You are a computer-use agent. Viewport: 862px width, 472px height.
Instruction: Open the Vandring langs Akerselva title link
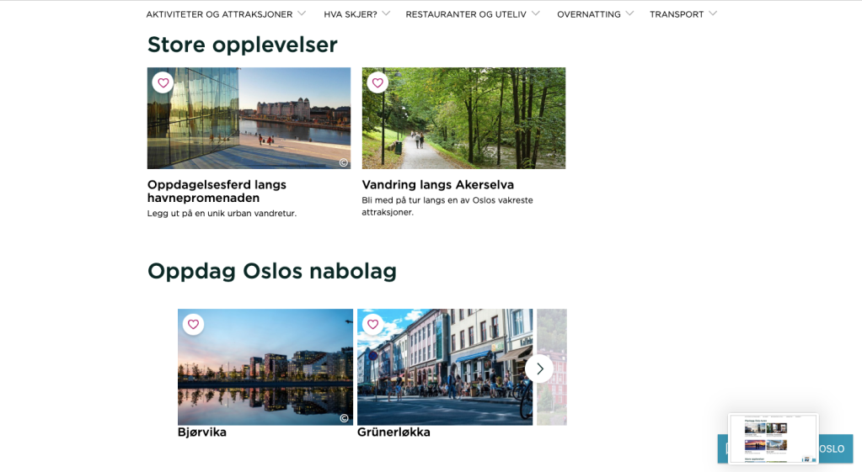pyautogui.click(x=437, y=184)
